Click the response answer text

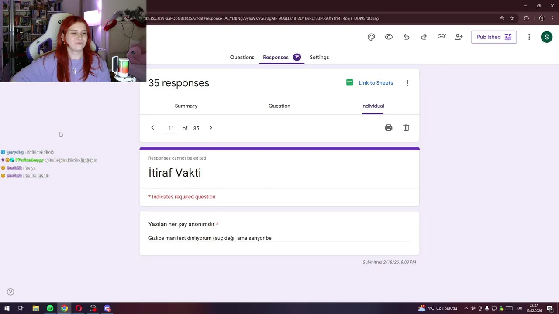click(210, 238)
